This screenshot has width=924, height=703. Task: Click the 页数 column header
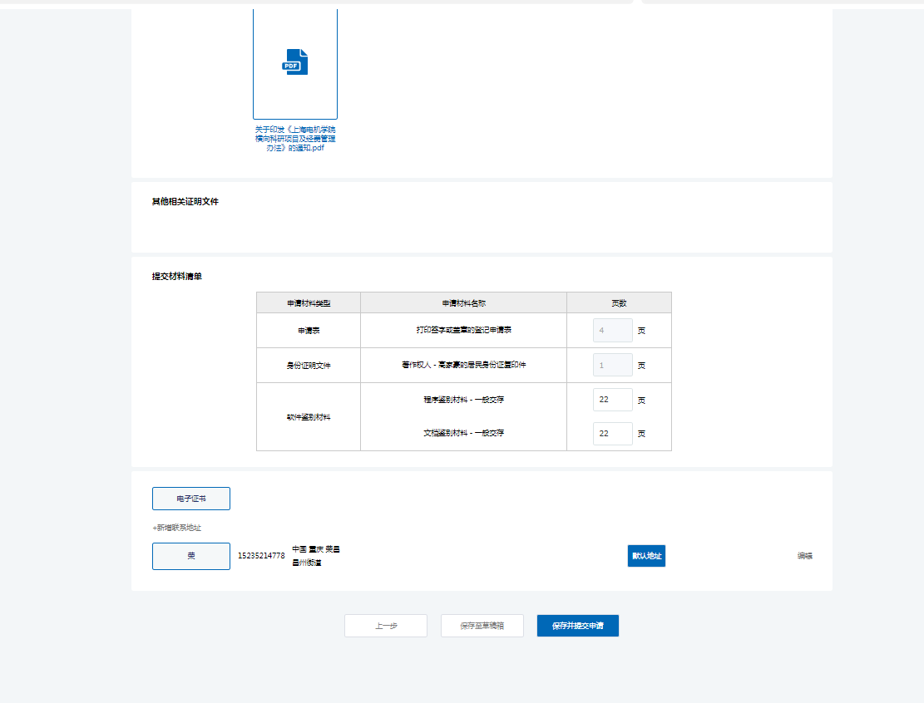click(x=619, y=302)
